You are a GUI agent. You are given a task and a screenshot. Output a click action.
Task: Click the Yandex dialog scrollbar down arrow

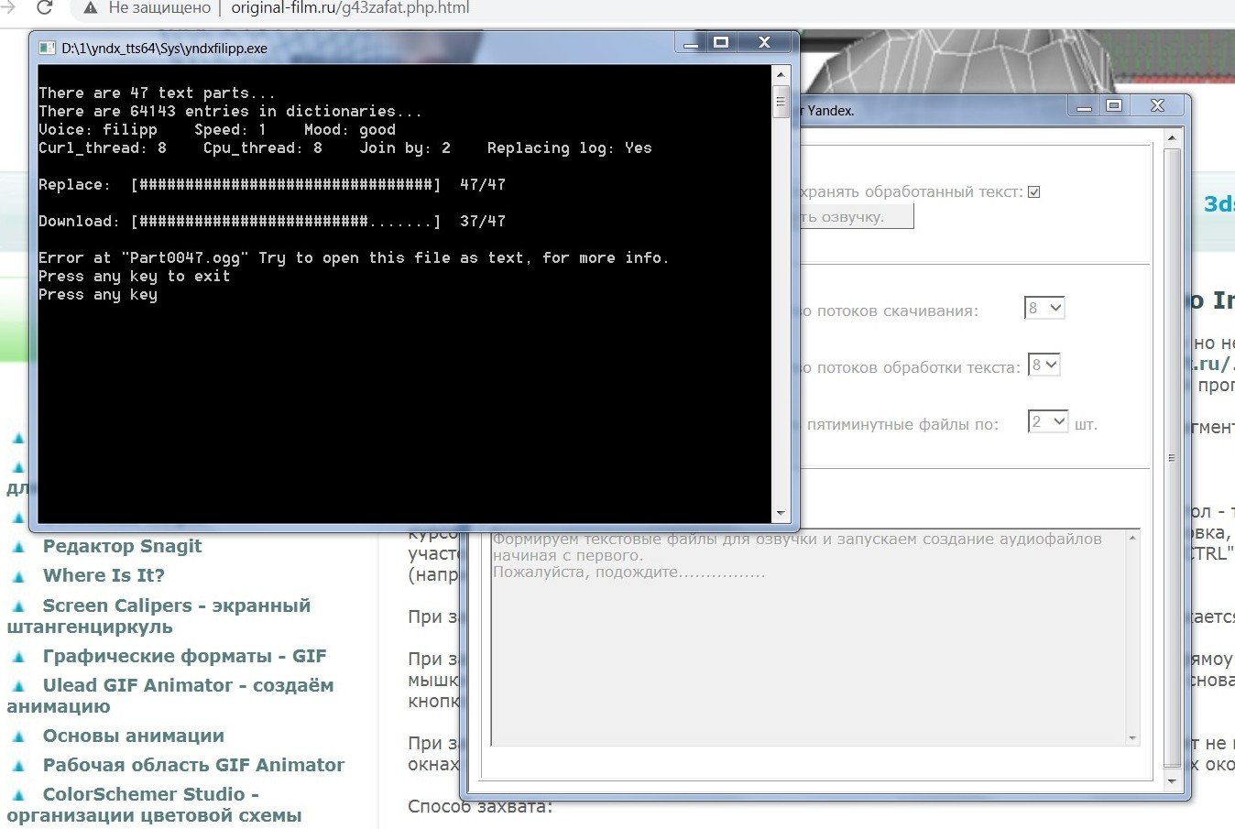point(1172,781)
